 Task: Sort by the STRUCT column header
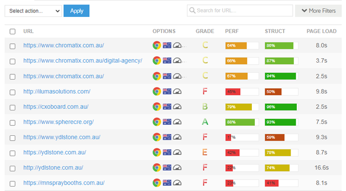tap(275, 31)
